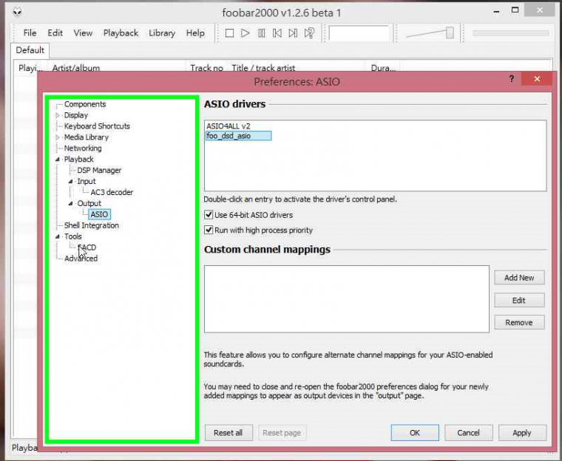Skip to next track button
562x461 pixels.
pyautogui.click(x=293, y=33)
